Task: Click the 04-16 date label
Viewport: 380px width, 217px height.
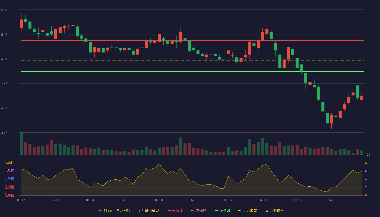Action: 124,200
